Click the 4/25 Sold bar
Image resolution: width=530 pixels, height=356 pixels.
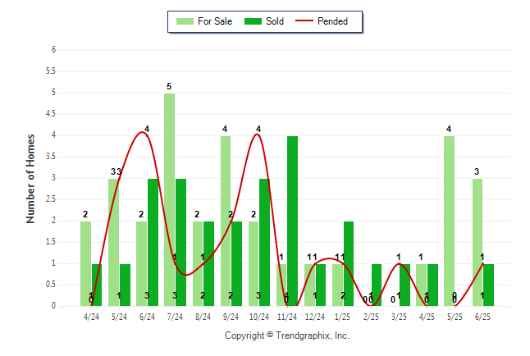432,285
